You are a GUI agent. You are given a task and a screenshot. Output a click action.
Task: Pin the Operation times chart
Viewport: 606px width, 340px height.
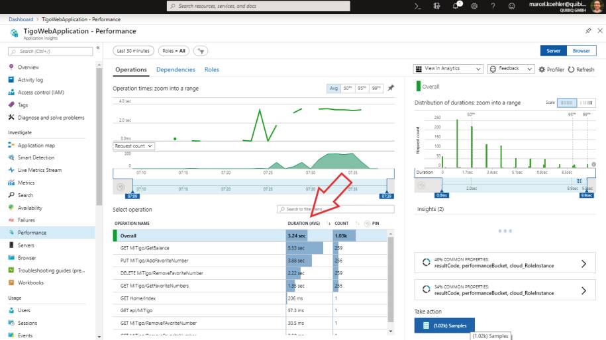(x=391, y=88)
